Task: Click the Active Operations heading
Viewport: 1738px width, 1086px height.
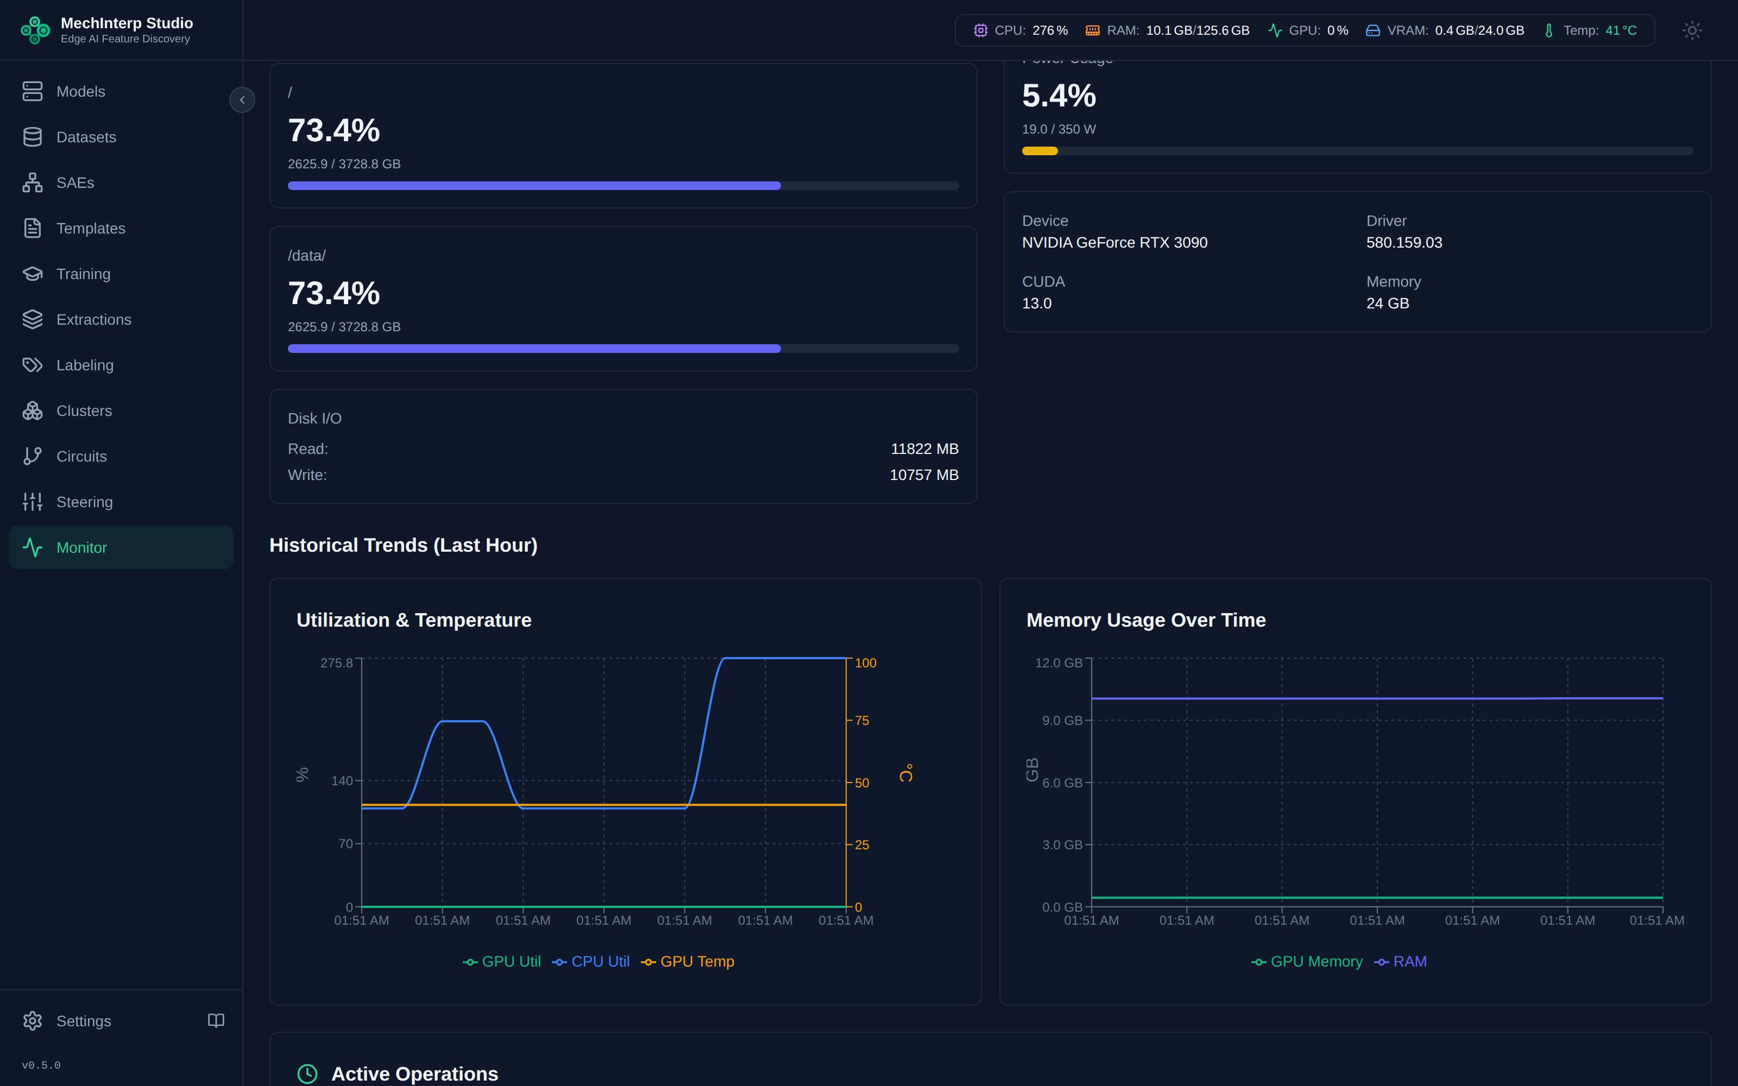Action: click(x=414, y=1074)
